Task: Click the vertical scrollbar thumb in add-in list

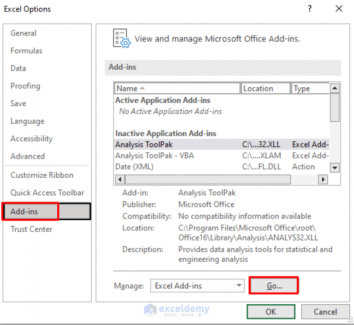Action: tap(335, 108)
